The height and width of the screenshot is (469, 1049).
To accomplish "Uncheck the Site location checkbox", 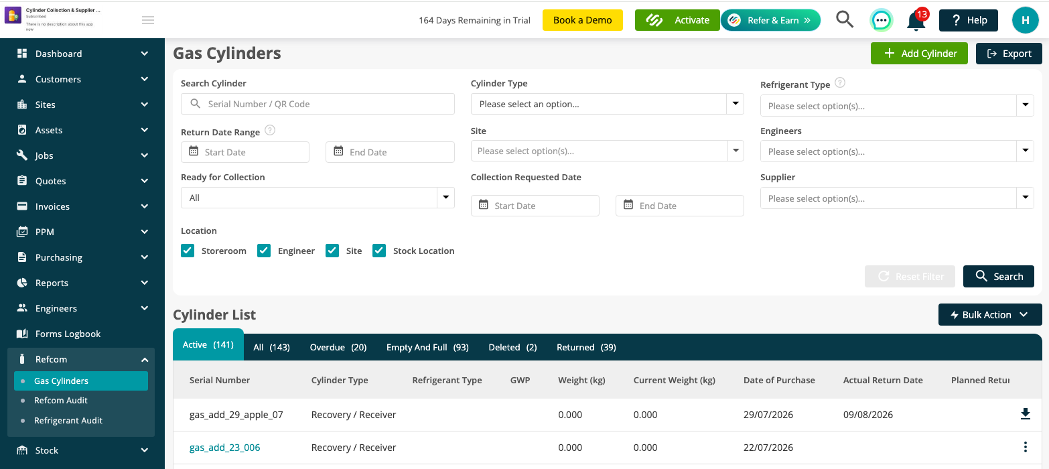I will [x=332, y=251].
